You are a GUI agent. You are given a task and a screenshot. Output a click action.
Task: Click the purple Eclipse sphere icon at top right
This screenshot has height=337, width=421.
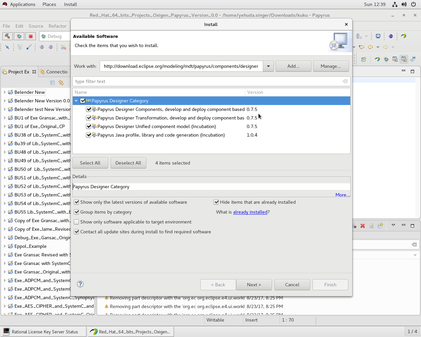coord(391,36)
